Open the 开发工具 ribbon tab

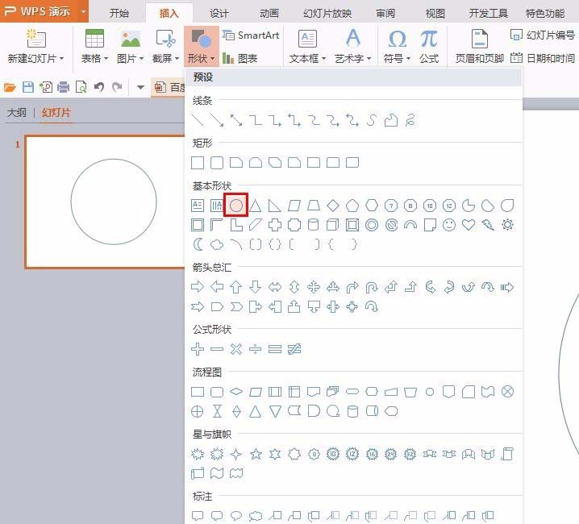point(488,14)
